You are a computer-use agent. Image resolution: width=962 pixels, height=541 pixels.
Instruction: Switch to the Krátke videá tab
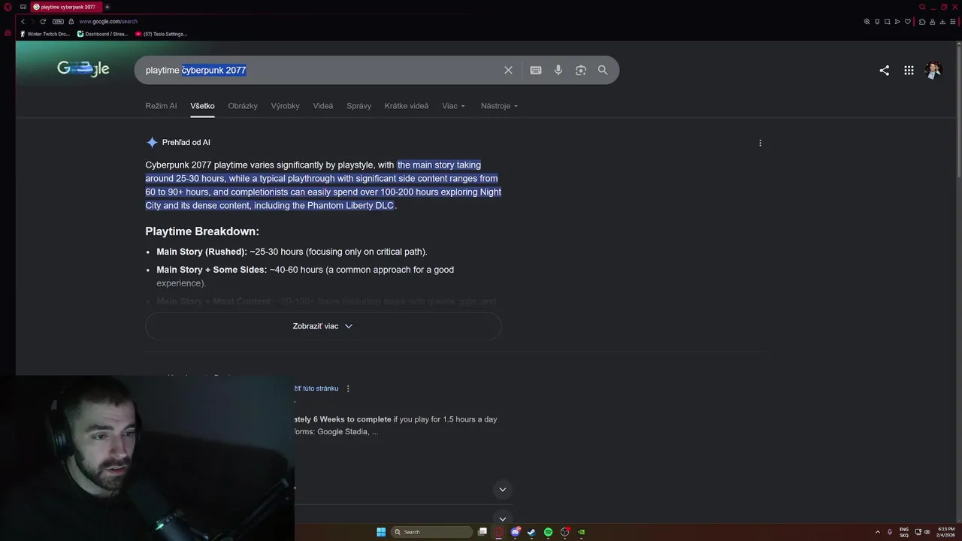pos(407,106)
